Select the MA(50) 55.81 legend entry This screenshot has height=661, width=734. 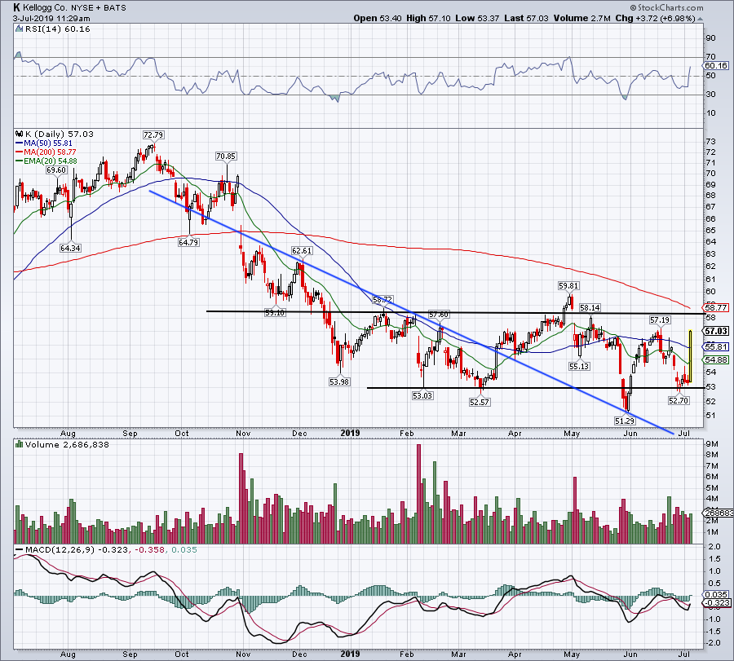pyautogui.click(x=44, y=143)
